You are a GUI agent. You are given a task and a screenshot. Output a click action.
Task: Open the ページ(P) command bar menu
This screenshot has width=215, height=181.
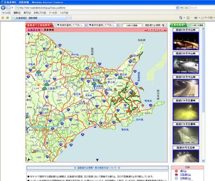tap(208, 18)
